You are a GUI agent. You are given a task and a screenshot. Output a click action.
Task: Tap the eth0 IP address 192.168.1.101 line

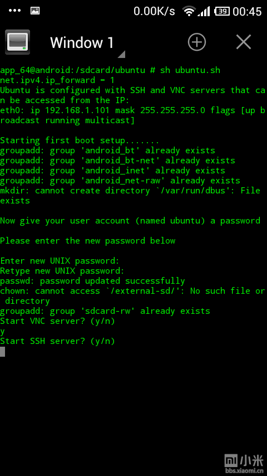point(133,115)
